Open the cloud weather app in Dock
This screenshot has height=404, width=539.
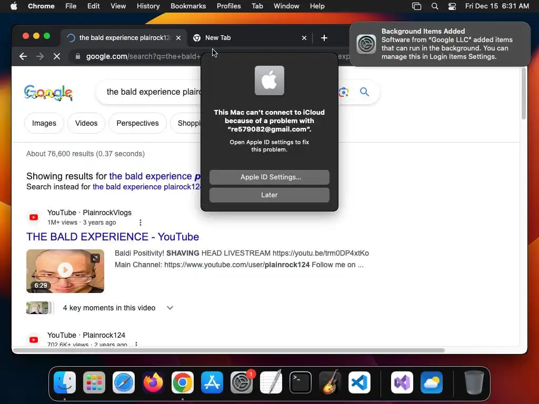coord(432,382)
